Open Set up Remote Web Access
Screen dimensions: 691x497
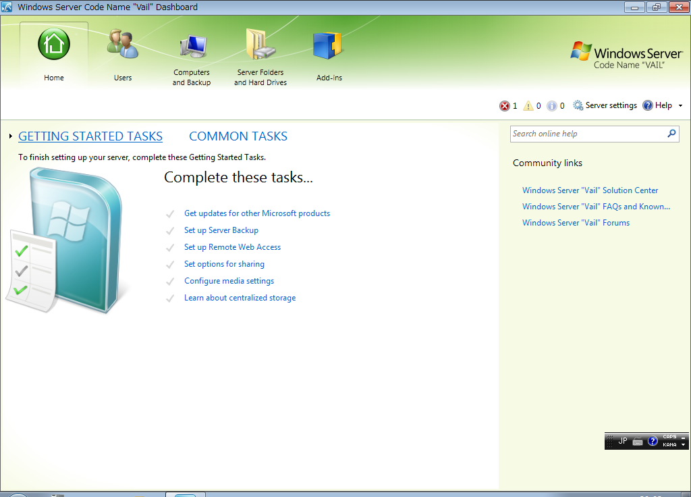click(232, 247)
